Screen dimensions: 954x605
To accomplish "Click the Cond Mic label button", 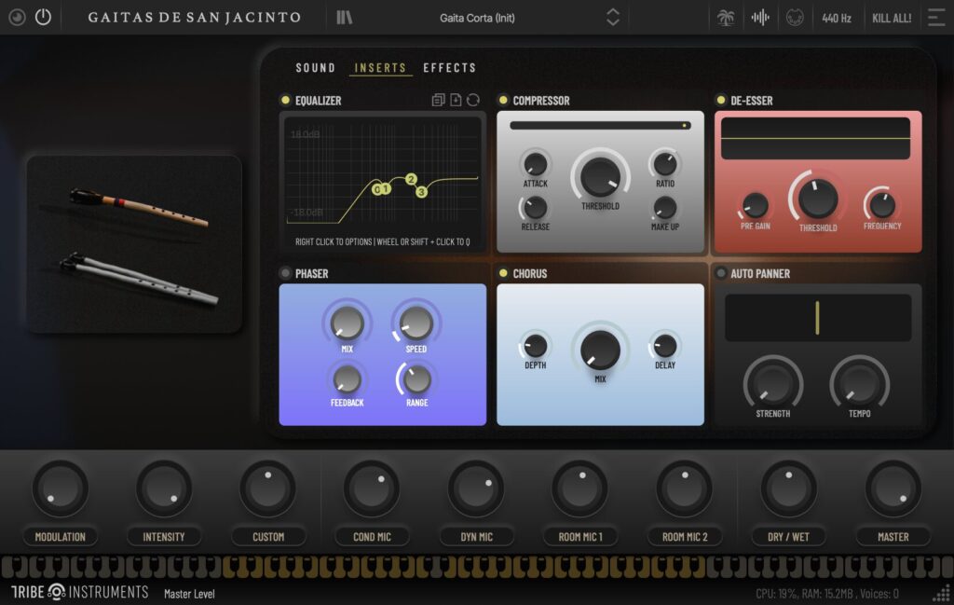I will pyautogui.click(x=372, y=537).
